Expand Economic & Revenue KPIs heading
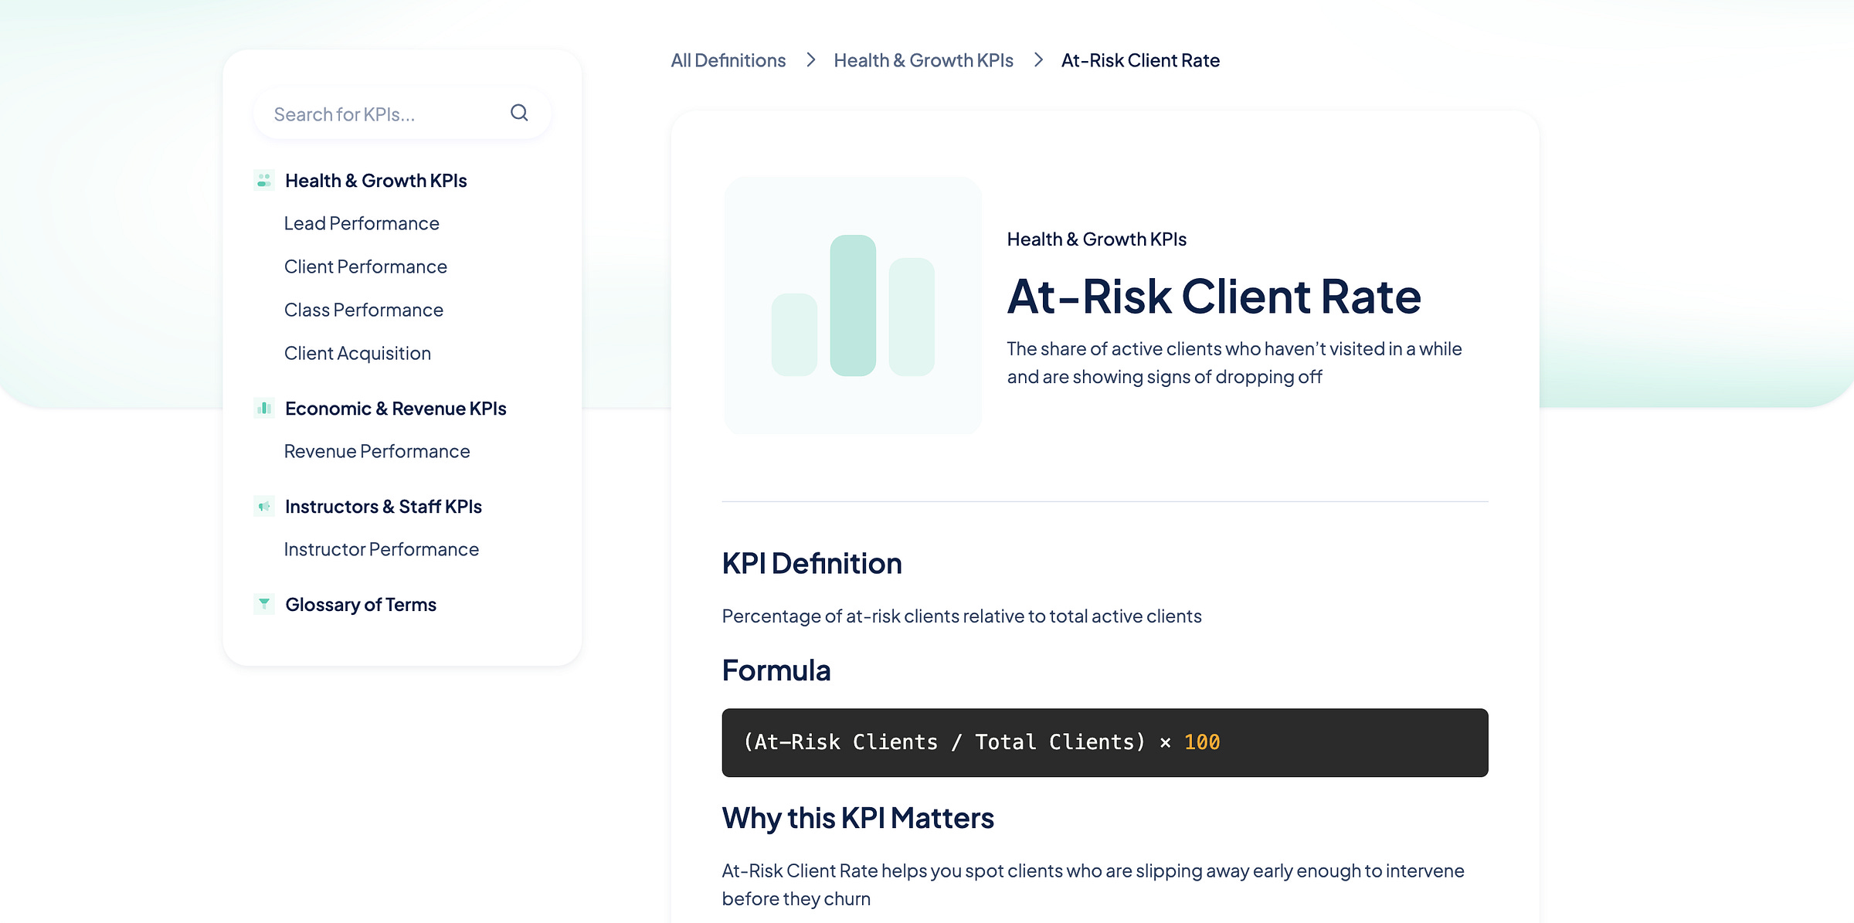Image resolution: width=1854 pixels, height=923 pixels. click(x=396, y=409)
